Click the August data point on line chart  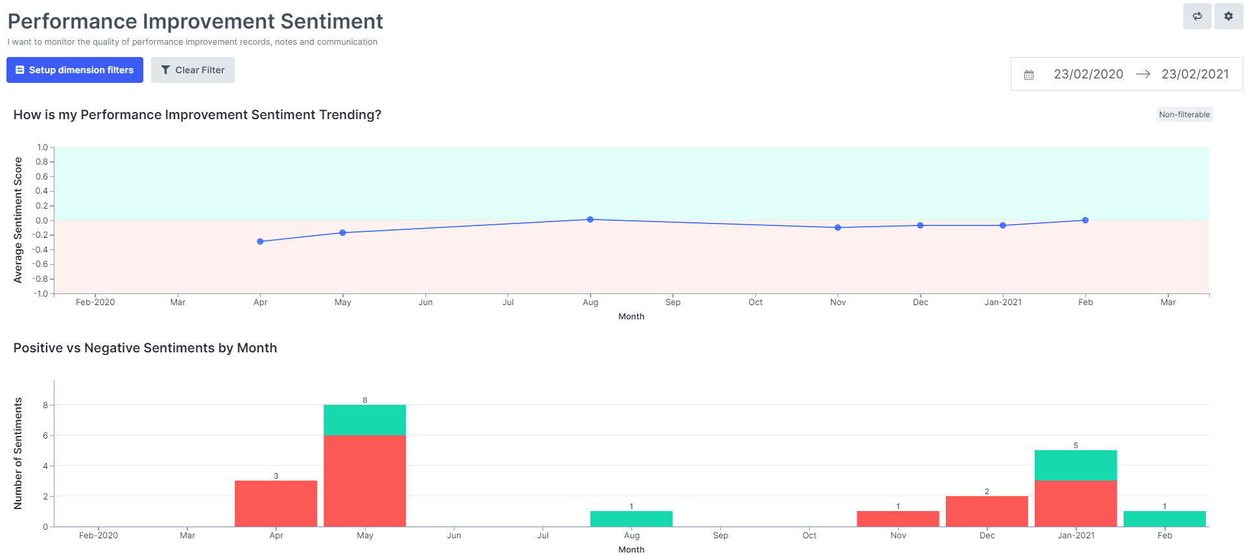pyautogui.click(x=590, y=220)
